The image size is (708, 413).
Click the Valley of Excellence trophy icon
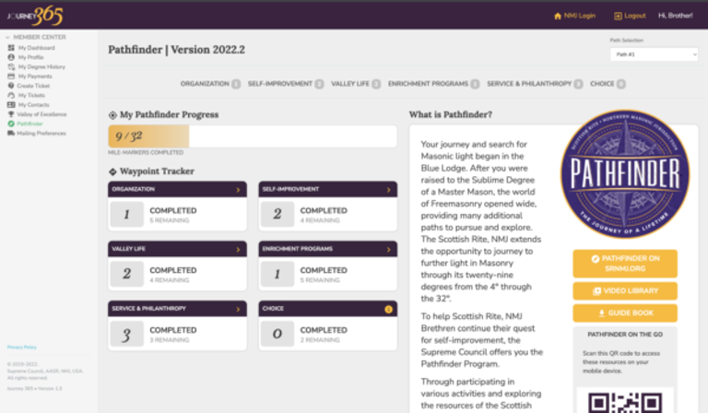(x=11, y=114)
